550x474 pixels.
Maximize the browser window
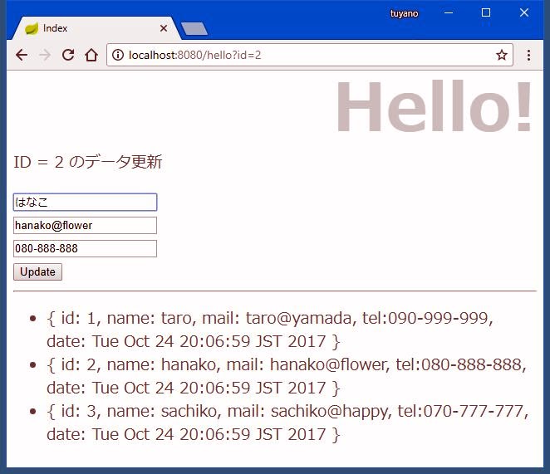pyautogui.click(x=486, y=13)
